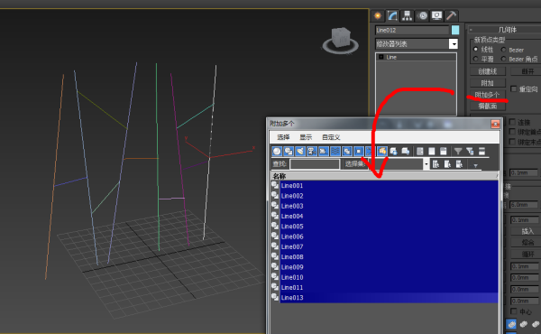This screenshot has height=334, width=541.
Task: Expand the Line entry in modifier stack
Action: [x=381, y=57]
